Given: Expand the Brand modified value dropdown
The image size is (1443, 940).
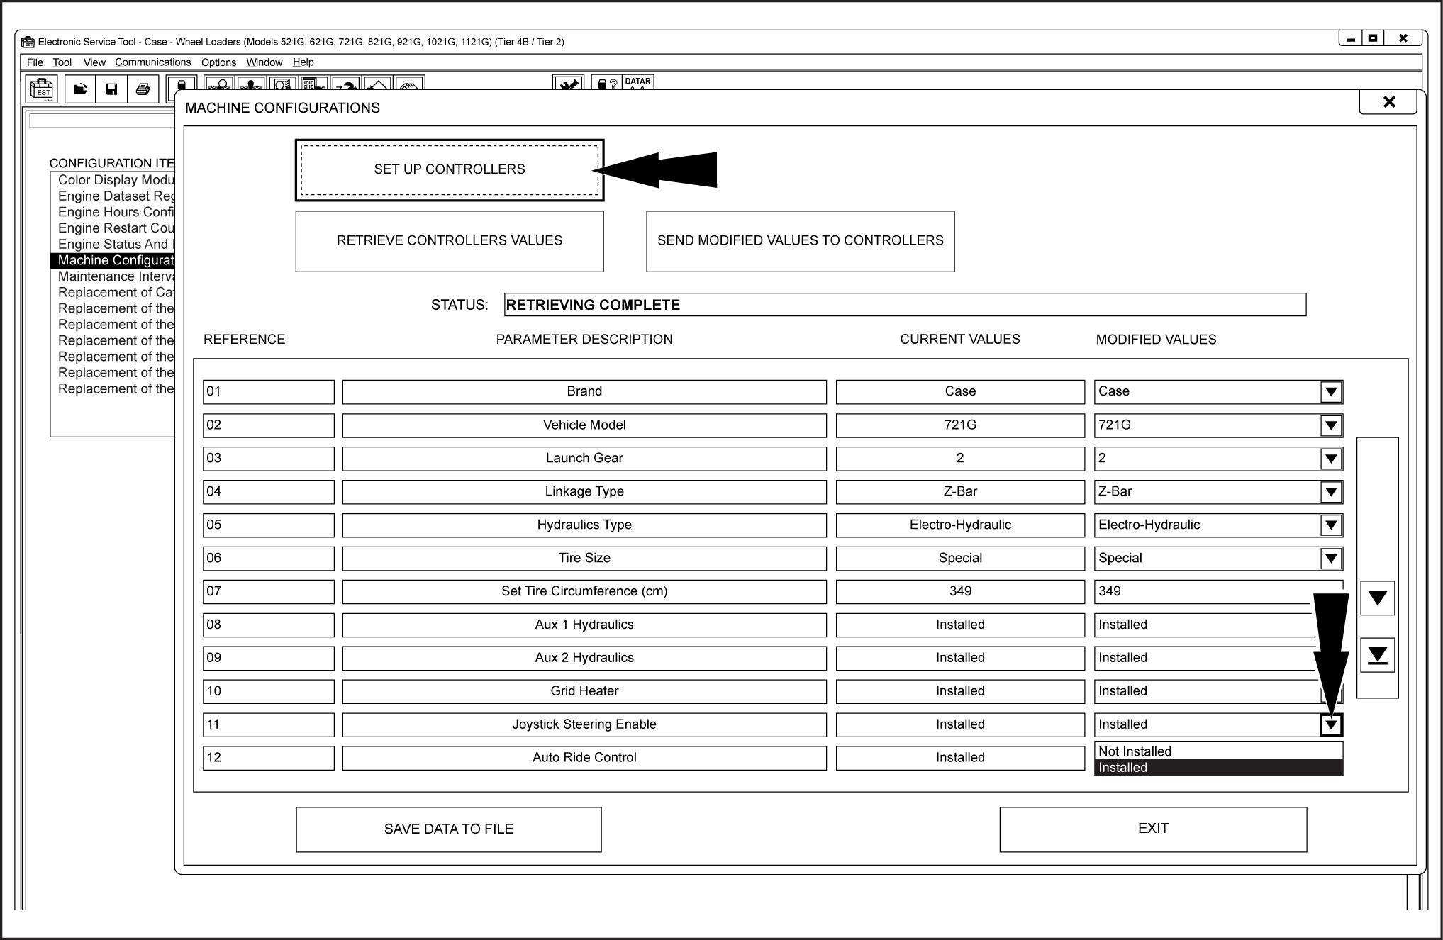Looking at the screenshot, I should click(x=1331, y=392).
